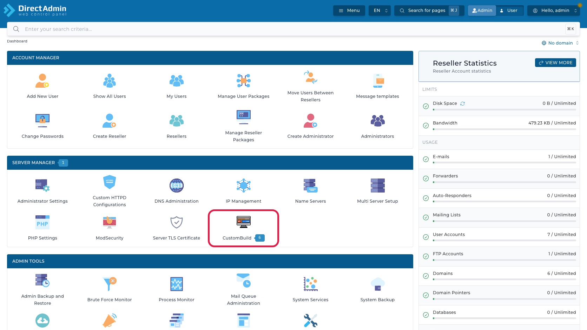Open the Resellers icon
Viewport: 587px width, 330px height.
pos(177,121)
